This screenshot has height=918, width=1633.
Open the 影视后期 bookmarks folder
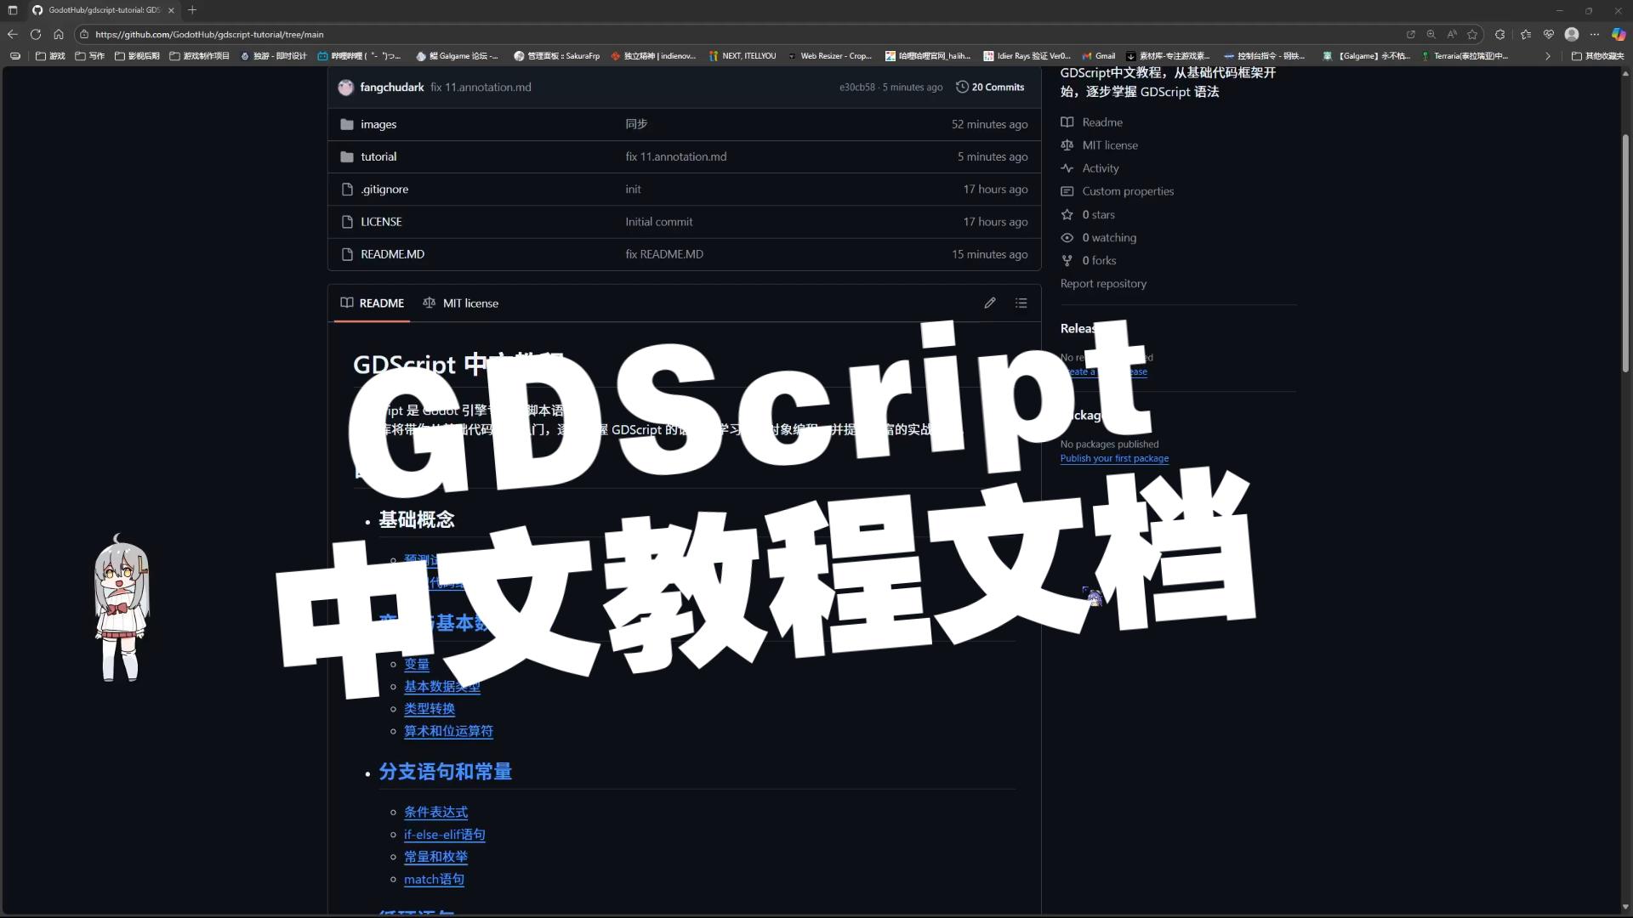point(137,56)
